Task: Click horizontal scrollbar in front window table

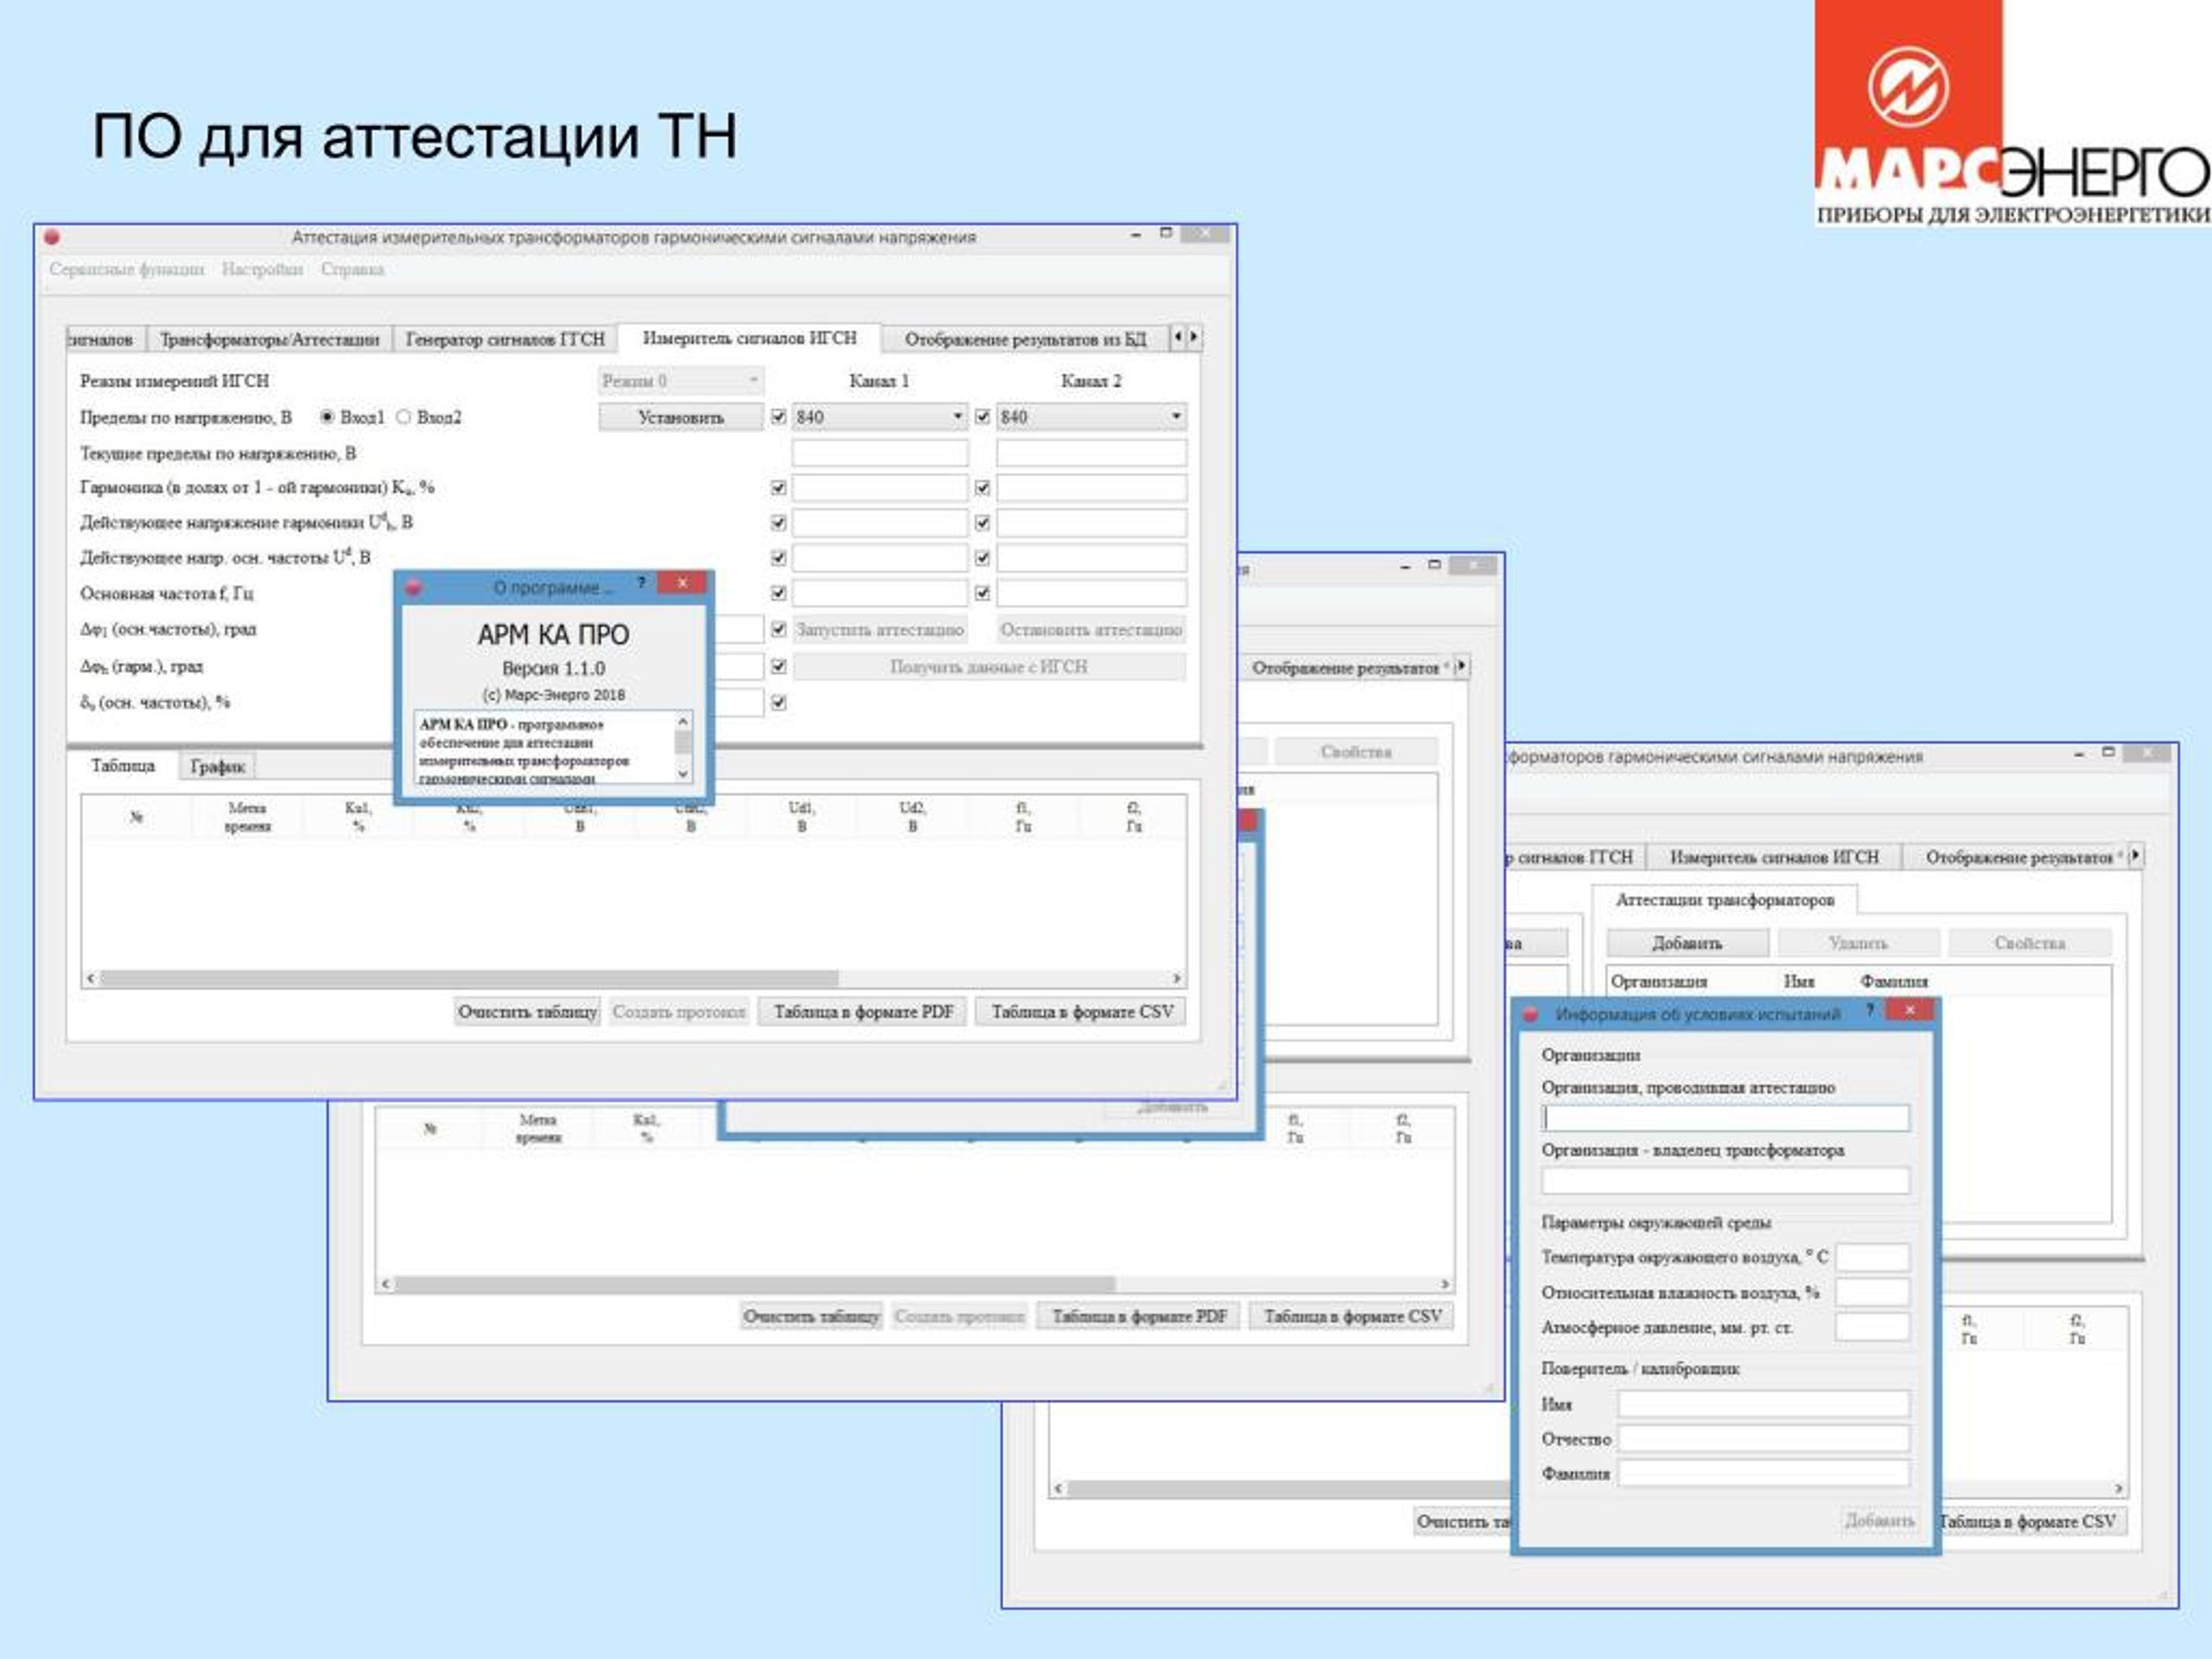Action: [x=469, y=978]
